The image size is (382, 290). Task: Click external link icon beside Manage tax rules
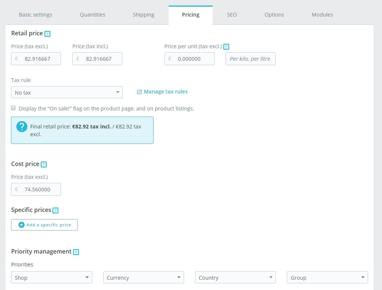pyautogui.click(x=139, y=92)
